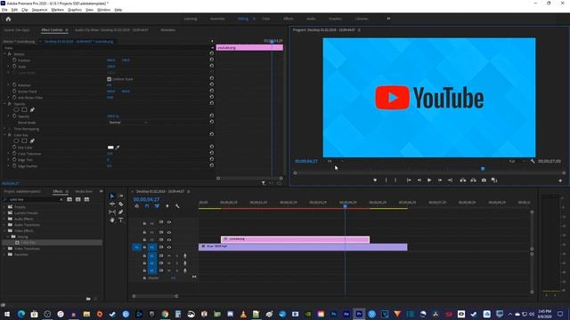The width and height of the screenshot is (570, 320).
Task: Add marker in the timeline panel
Action: (x=167, y=206)
